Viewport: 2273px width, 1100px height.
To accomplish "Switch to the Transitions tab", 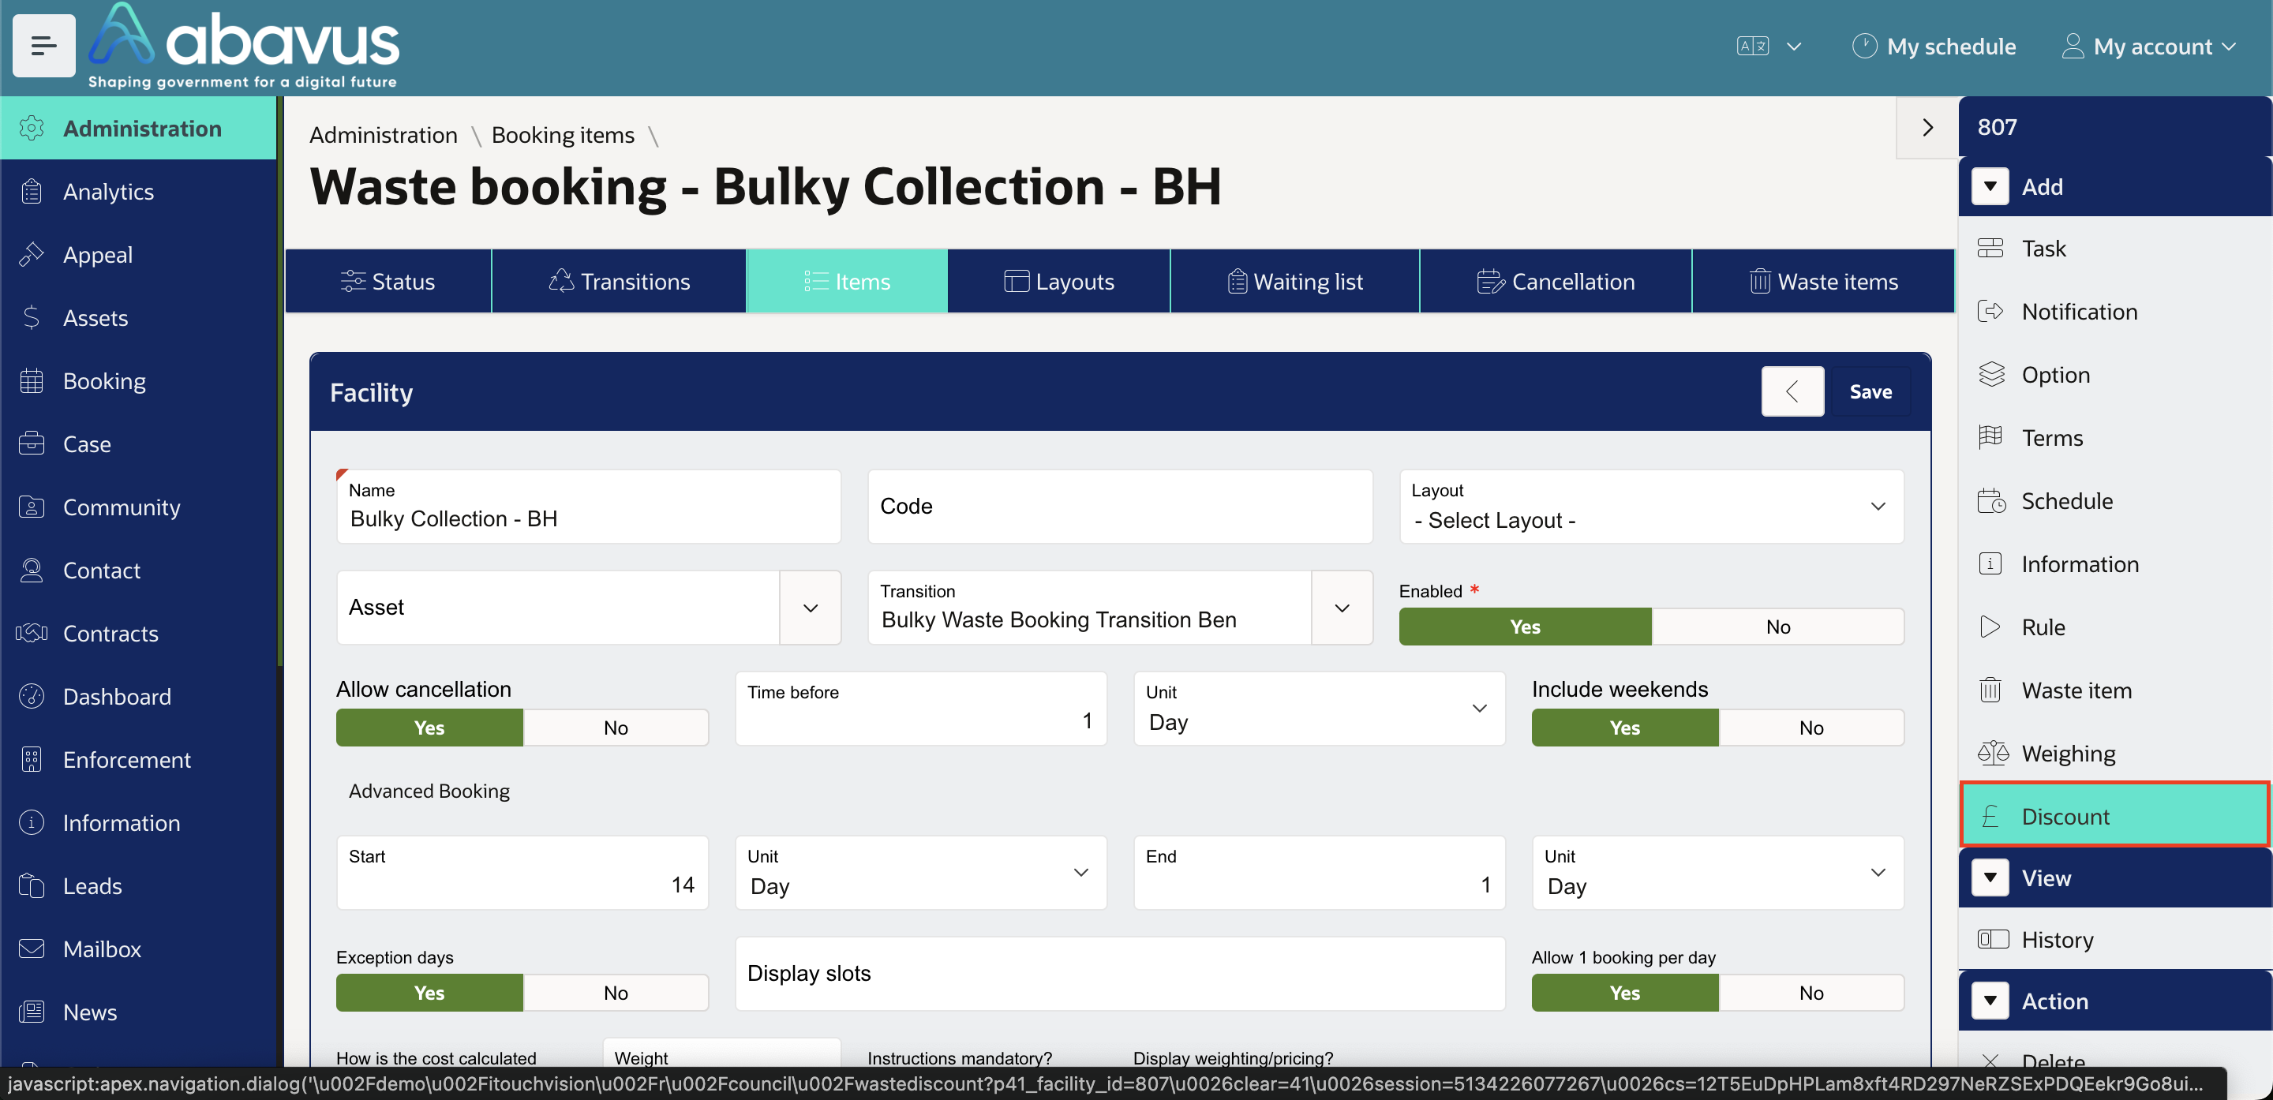I will point(619,282).
